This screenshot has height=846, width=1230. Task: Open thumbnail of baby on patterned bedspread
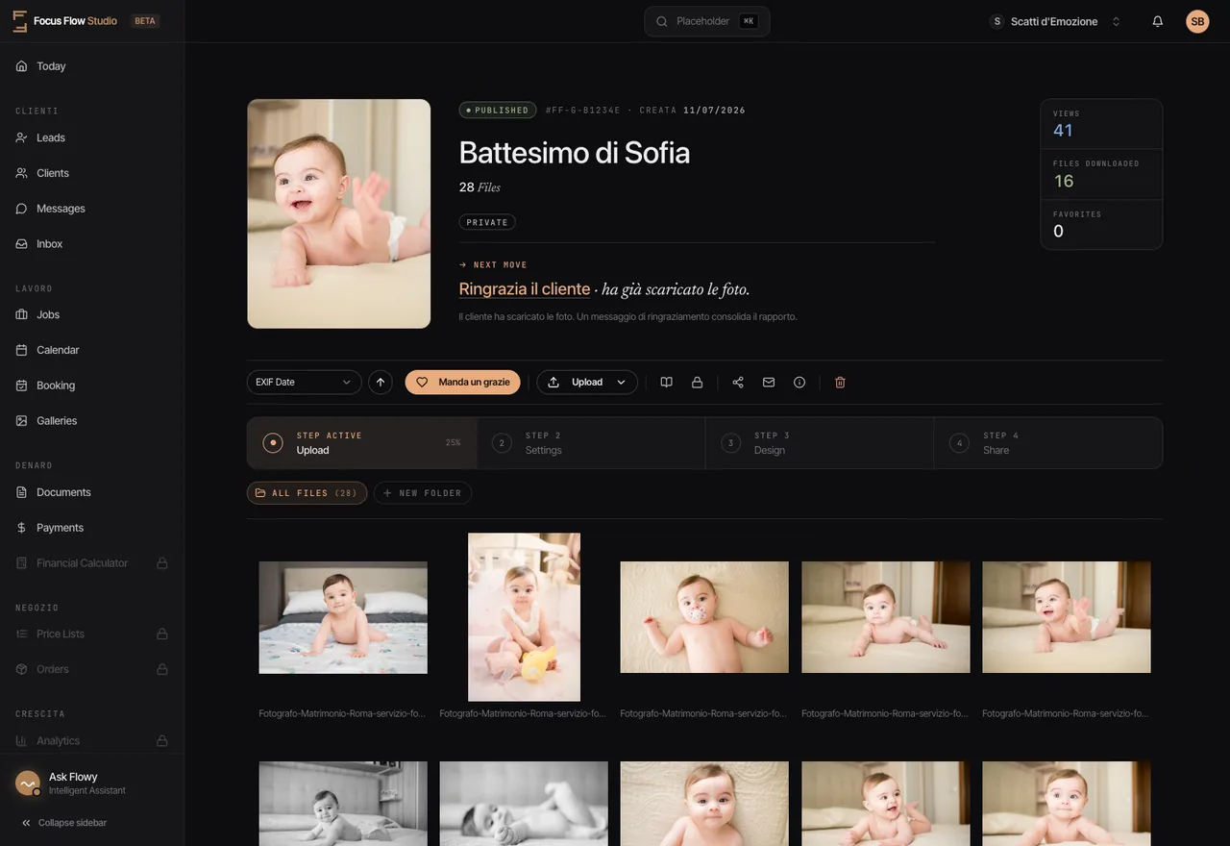click(343, 617)
